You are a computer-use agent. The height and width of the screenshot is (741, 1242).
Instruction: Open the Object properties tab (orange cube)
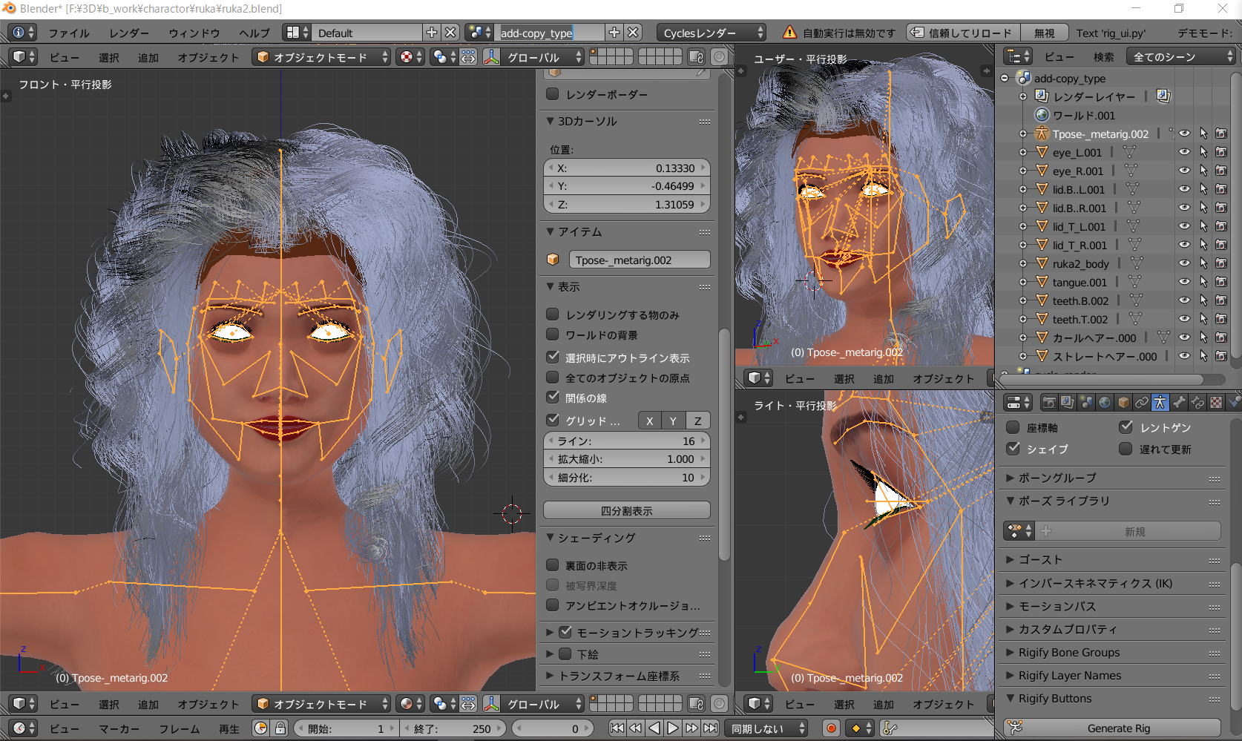click(x=1123, y=403)
